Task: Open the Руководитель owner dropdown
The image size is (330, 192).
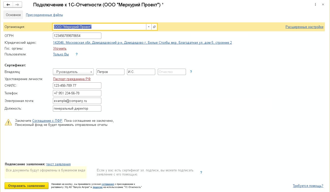Action: point(73,72)
